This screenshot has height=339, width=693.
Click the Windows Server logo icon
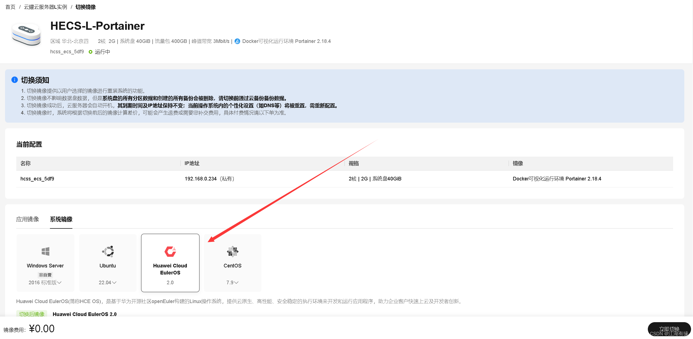[x=45, y=251]
